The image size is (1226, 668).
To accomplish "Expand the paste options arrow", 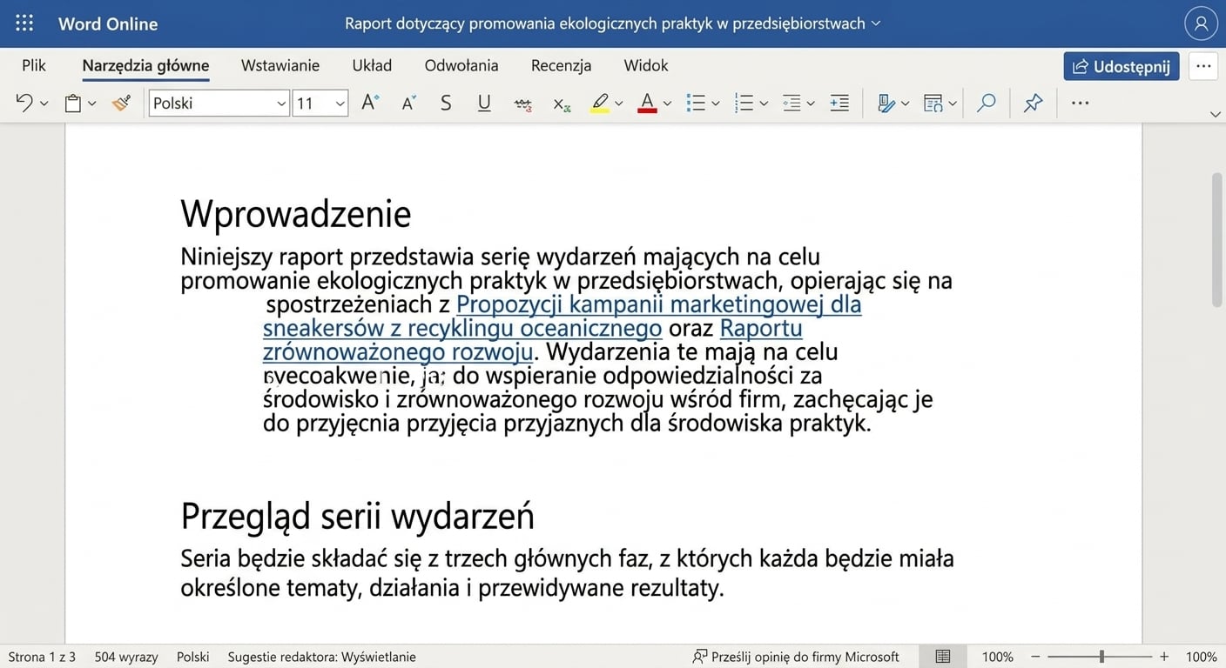I will click(x=92, y=104).
